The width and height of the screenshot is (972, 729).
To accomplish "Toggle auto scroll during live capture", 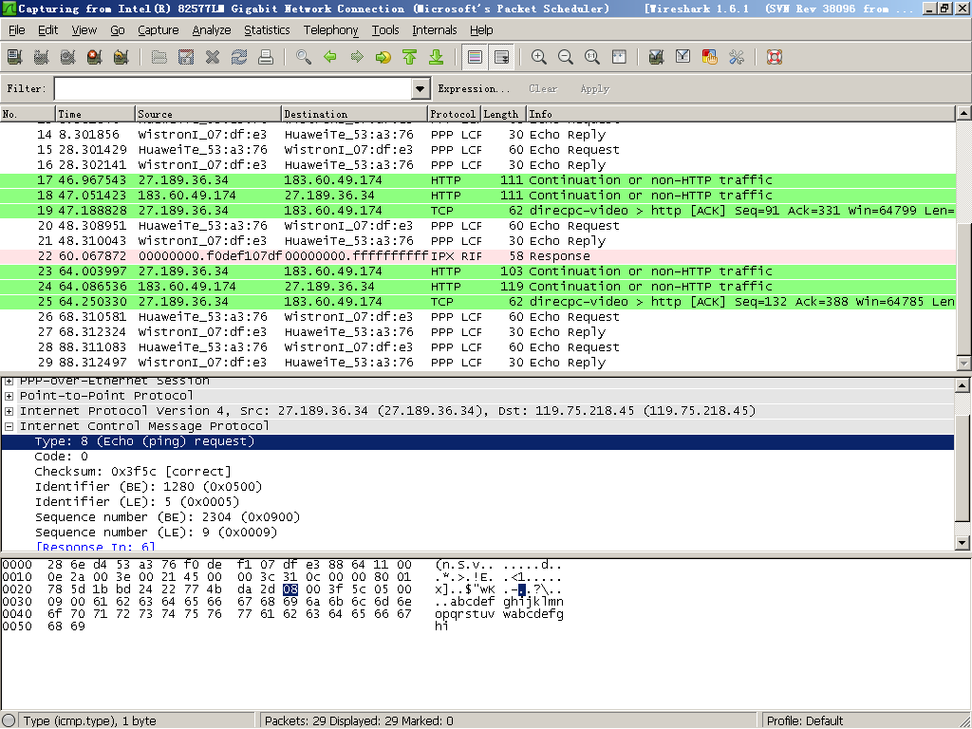I will tap(501, 58).
